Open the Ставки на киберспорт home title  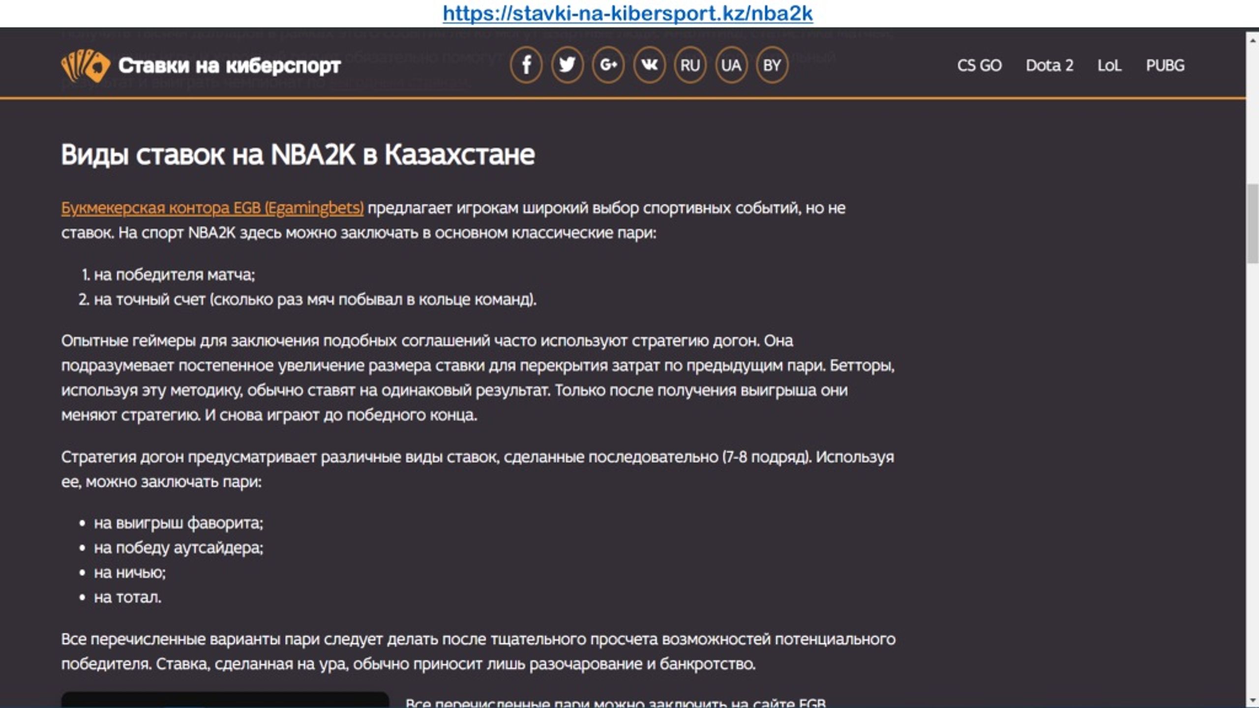(229, 65)
